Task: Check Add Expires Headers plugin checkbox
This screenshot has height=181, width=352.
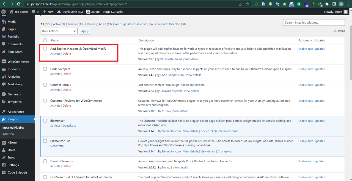Action: click(x=45, y=49)
